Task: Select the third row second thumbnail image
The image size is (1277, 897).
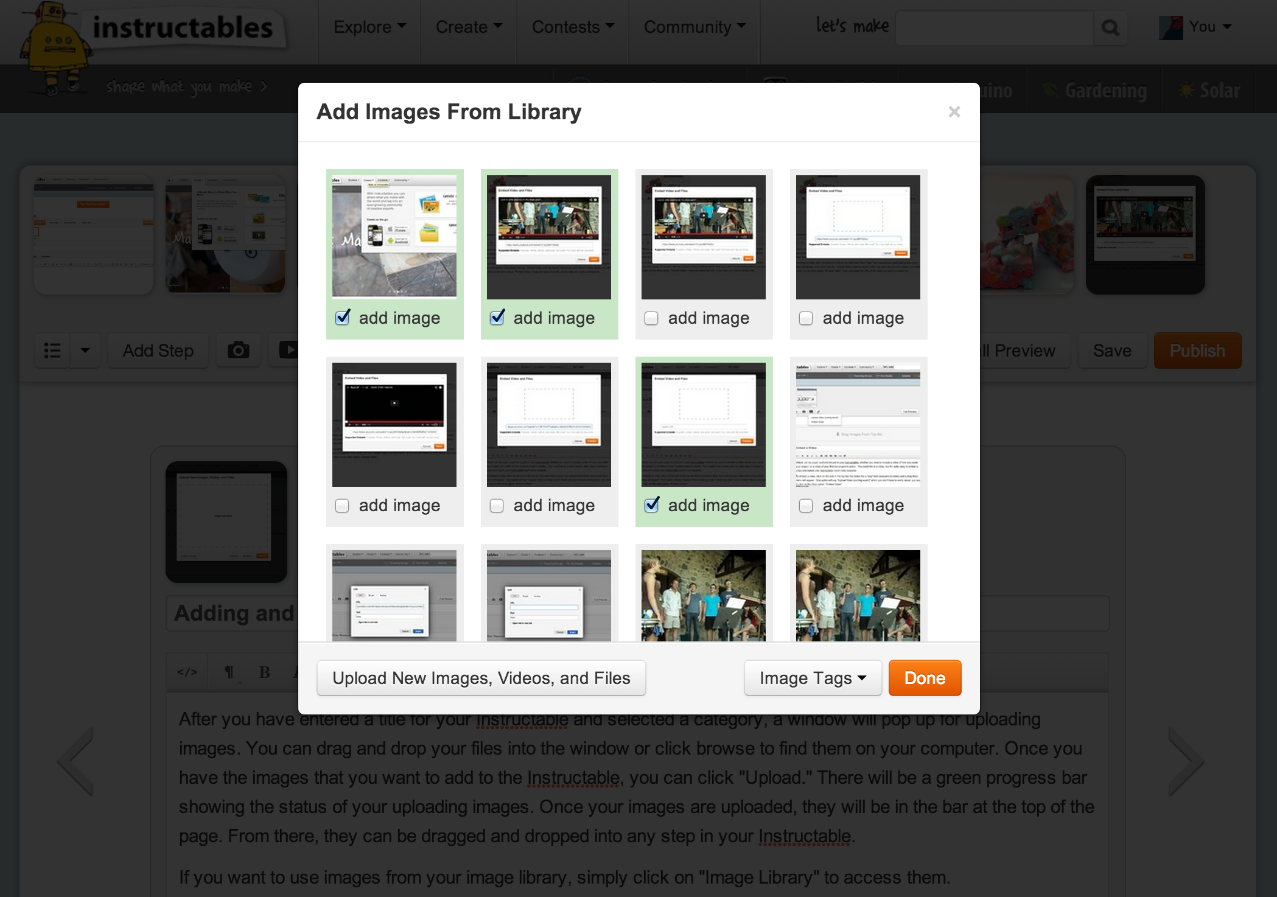Action: (x=548, y=595)
